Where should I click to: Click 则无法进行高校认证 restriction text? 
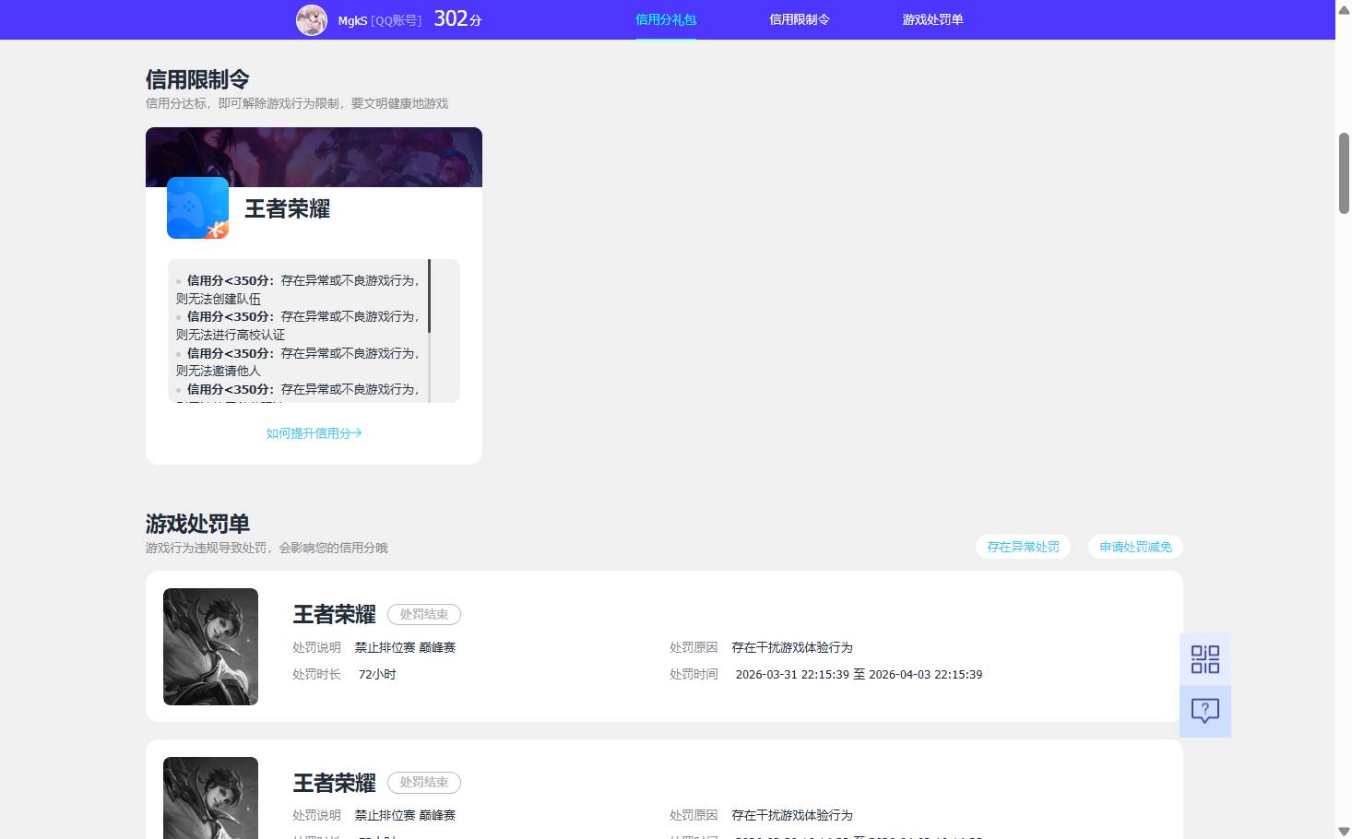pos(231,335)
